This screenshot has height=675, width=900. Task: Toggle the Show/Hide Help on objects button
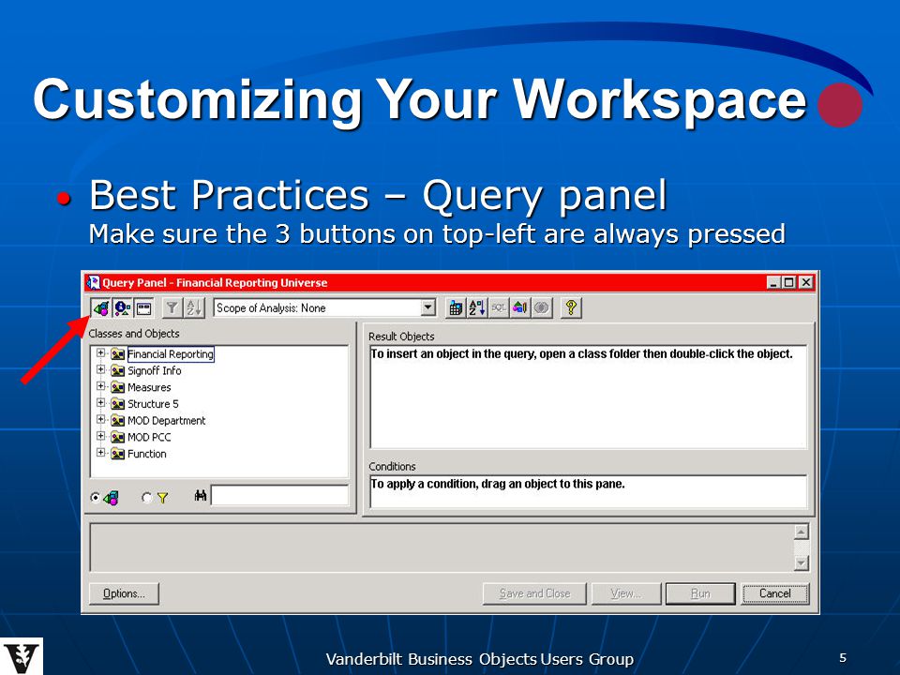122,308
